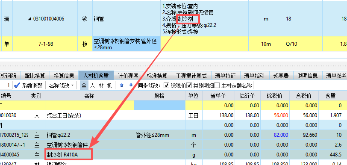Click the 工日 unit cell
This screenshot has width=347, height=165.
pyautogui.click(x=194, y=115)
